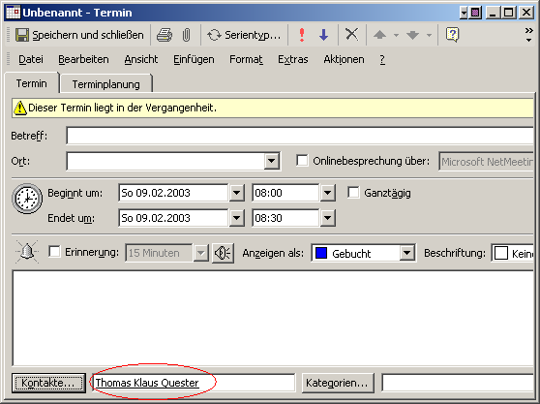This screenshot has width=540, height=404.
Task: Enable the Onlinebesprechung über checkbox
Action: (302, 161)
